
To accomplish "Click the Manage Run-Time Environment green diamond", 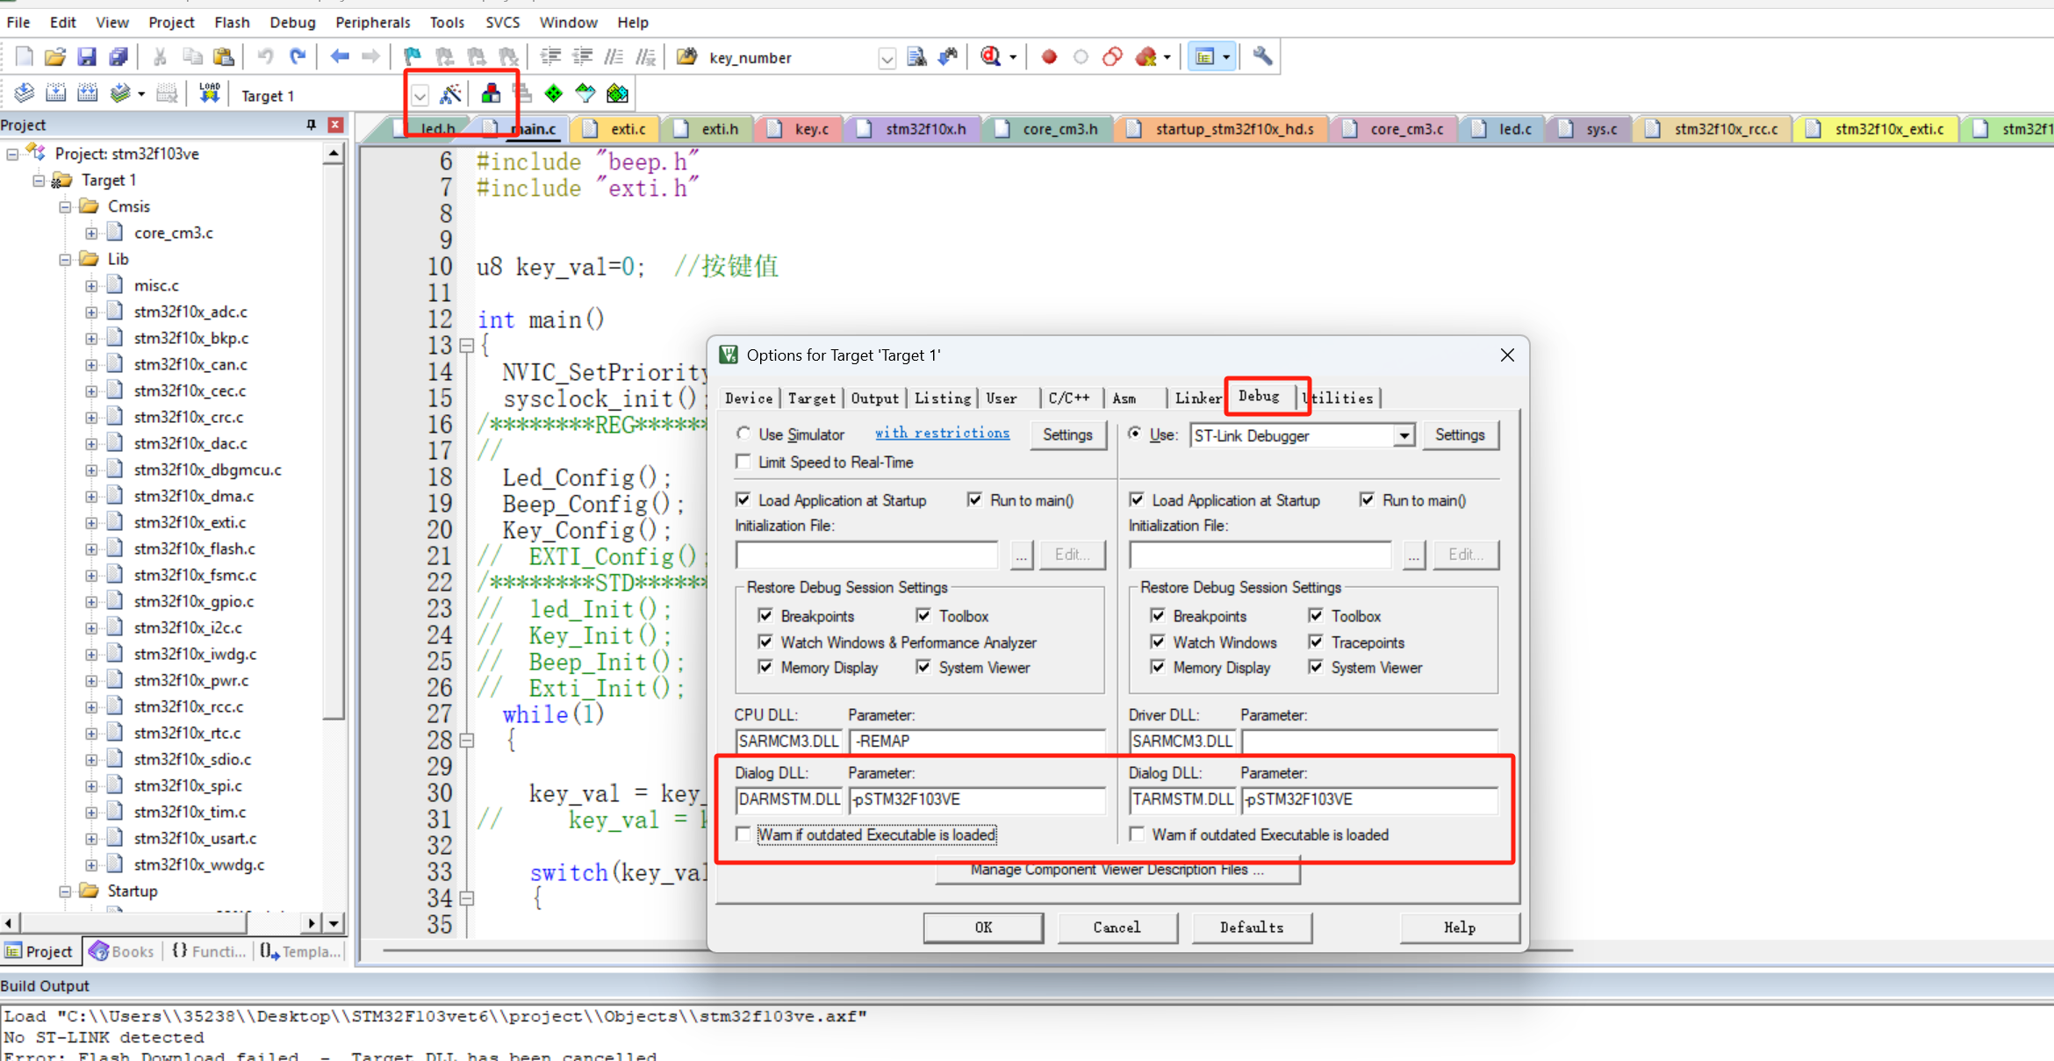I will coord(554,94).
